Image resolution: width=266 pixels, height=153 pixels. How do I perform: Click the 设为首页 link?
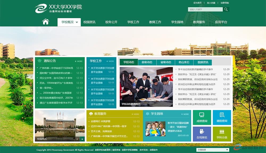(x=197, y=3)
